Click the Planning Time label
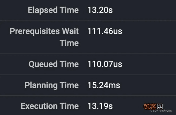 (51, 85)
